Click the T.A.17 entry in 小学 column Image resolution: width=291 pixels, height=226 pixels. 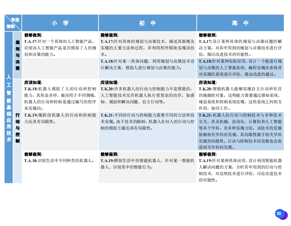pos(60,48)
